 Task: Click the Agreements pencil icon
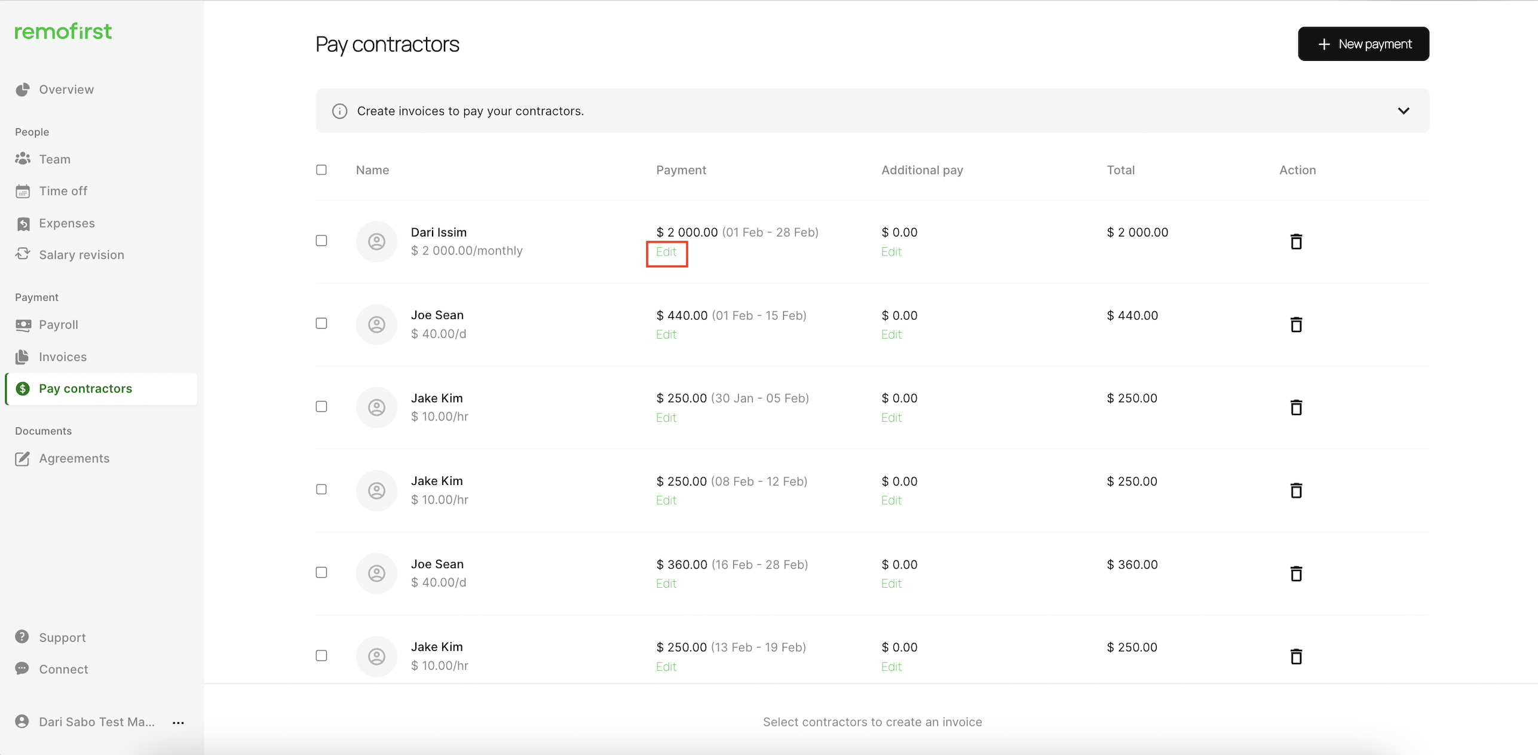(23, 459)
